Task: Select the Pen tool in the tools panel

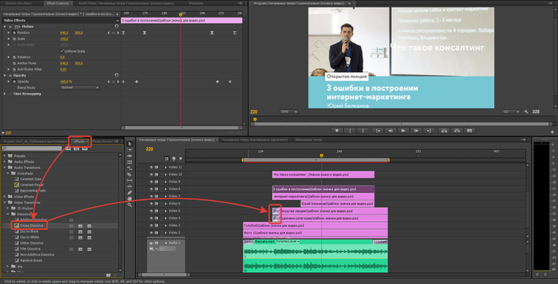Action: coord(130,193)
